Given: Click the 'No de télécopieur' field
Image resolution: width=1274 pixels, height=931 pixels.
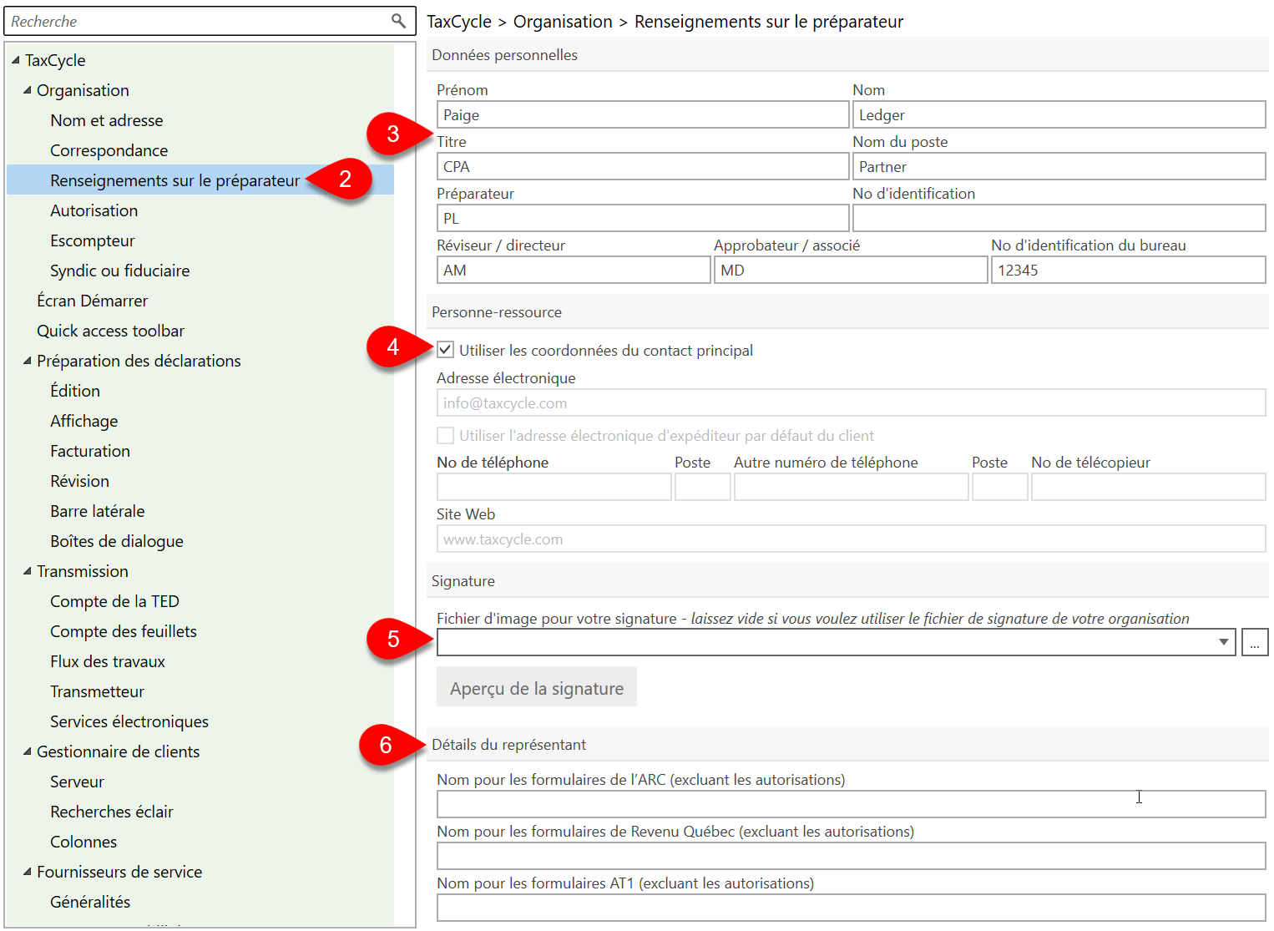Looking at the screenshot, I should tap(1149, 487).
